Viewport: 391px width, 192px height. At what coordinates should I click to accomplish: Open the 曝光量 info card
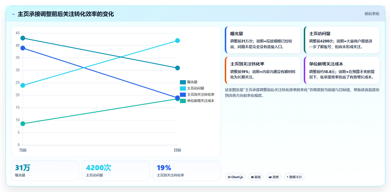point(263,40)
